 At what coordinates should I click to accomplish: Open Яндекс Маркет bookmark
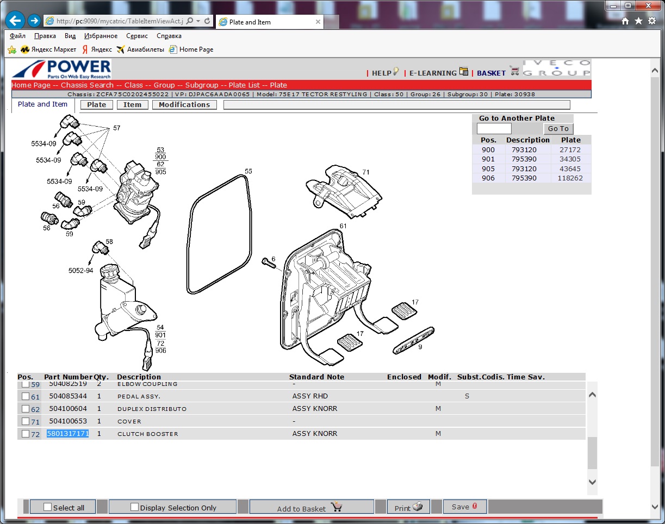48,49
